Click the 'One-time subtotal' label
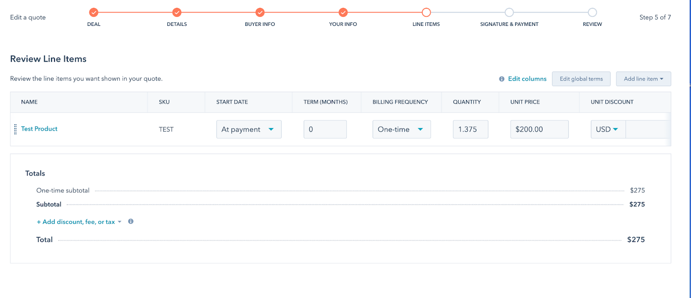Viewport: 691px width, 298px height. pos(63,190)
